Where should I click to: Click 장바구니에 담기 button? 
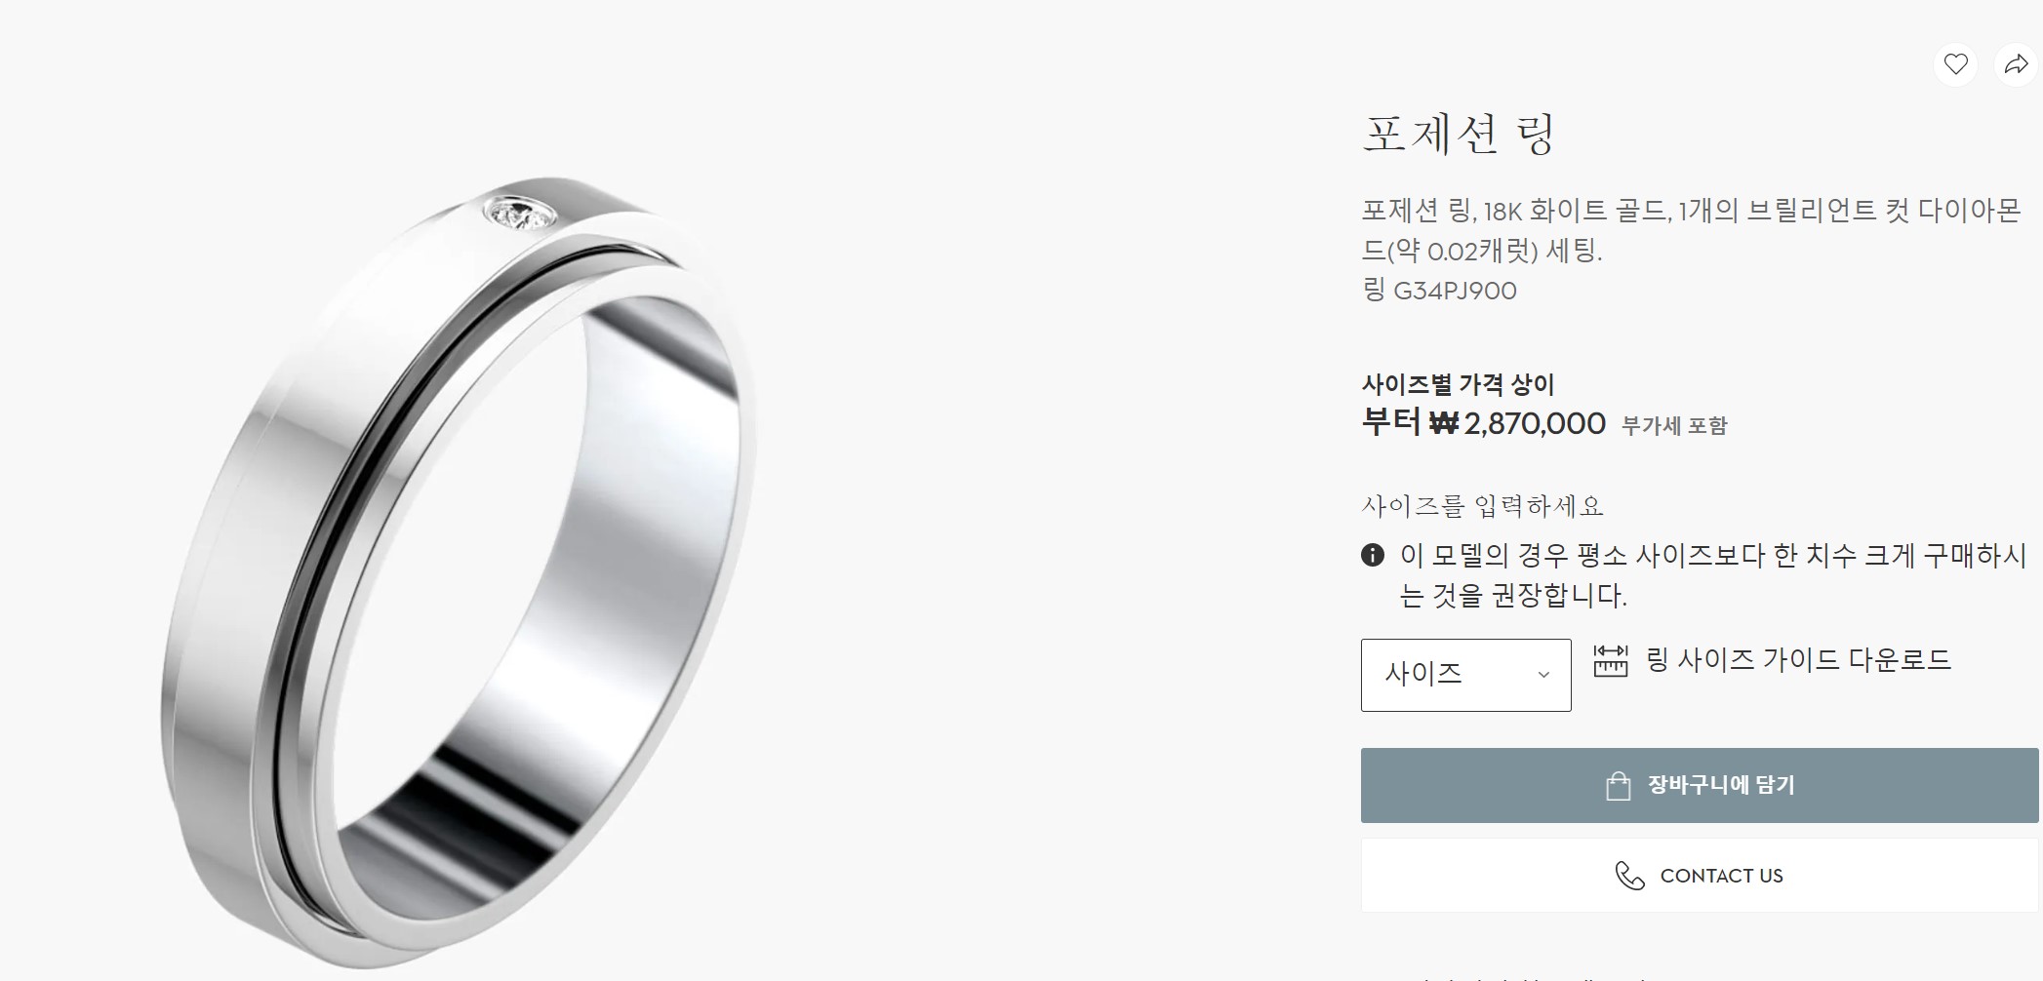[x=1700, y=785]
